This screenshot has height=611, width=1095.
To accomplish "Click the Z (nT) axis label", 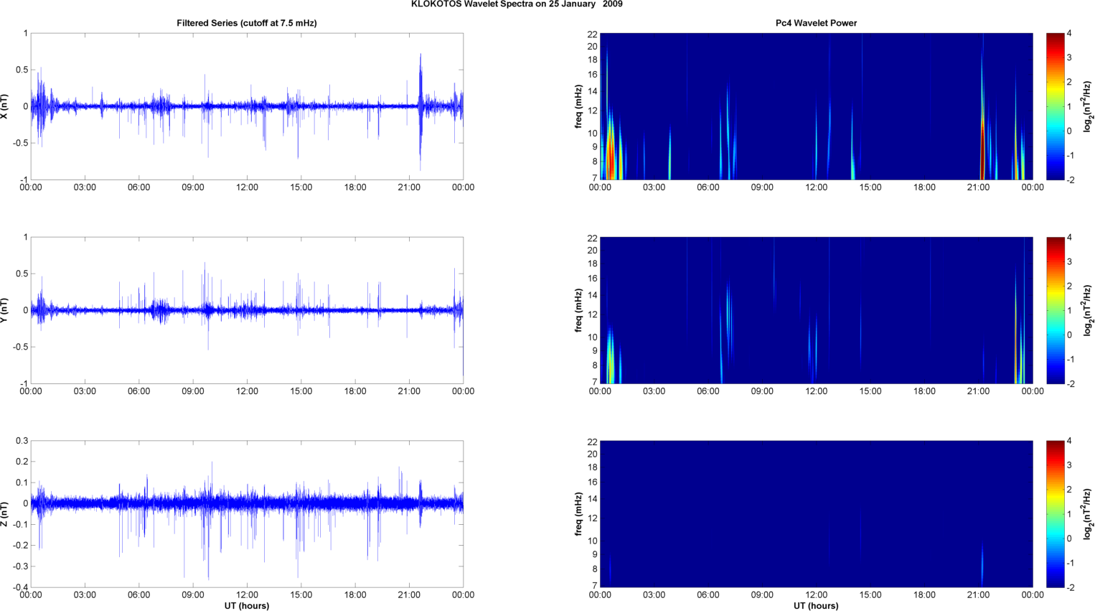I will click(4, 514).
